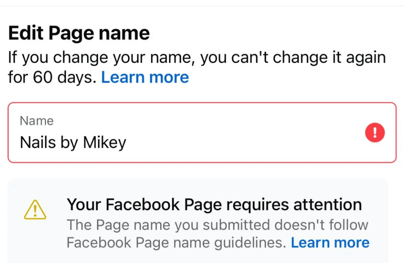Image resolution: width=404 pixels, height=263 pixels.
Task: Click the 'for 60 days.' text
Action: pyautogui.click(x=52, y=77)
